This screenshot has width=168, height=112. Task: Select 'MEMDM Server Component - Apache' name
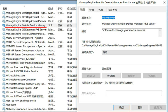coord(25,46)
